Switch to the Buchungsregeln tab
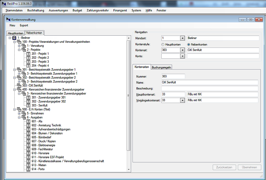This screenshot has height=180, width=266. [161, 67]
